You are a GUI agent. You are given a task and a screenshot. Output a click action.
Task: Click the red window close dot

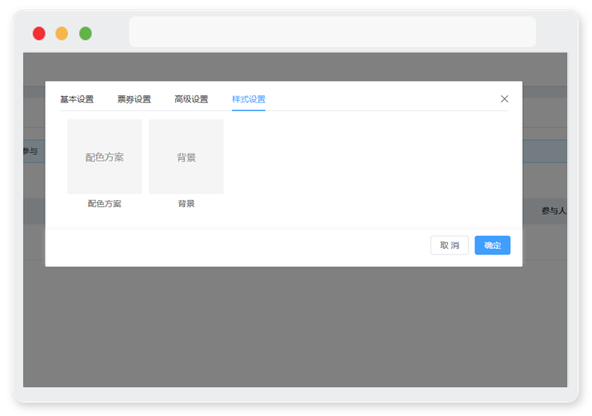[39, 34]
